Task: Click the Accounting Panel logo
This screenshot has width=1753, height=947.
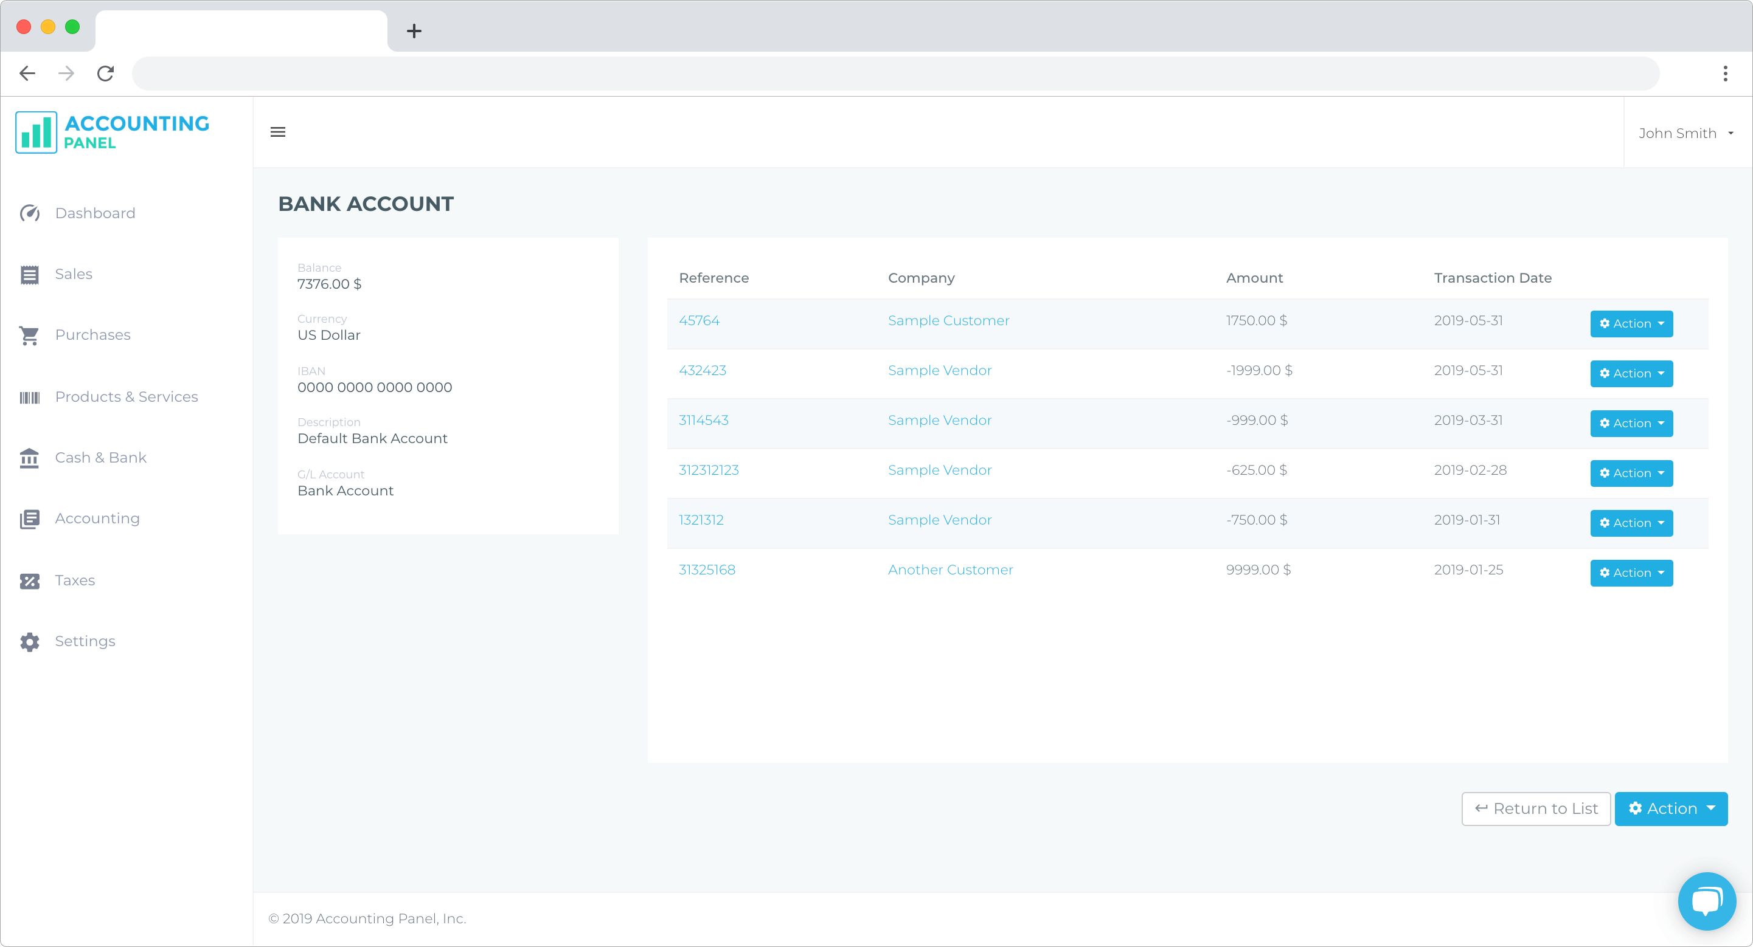Action: [113, 132]
